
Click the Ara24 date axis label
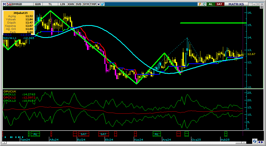(167, 140)
